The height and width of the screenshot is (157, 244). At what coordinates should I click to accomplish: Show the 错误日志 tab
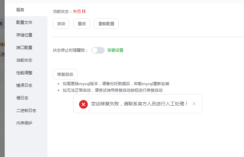click(x=24, y=85)
